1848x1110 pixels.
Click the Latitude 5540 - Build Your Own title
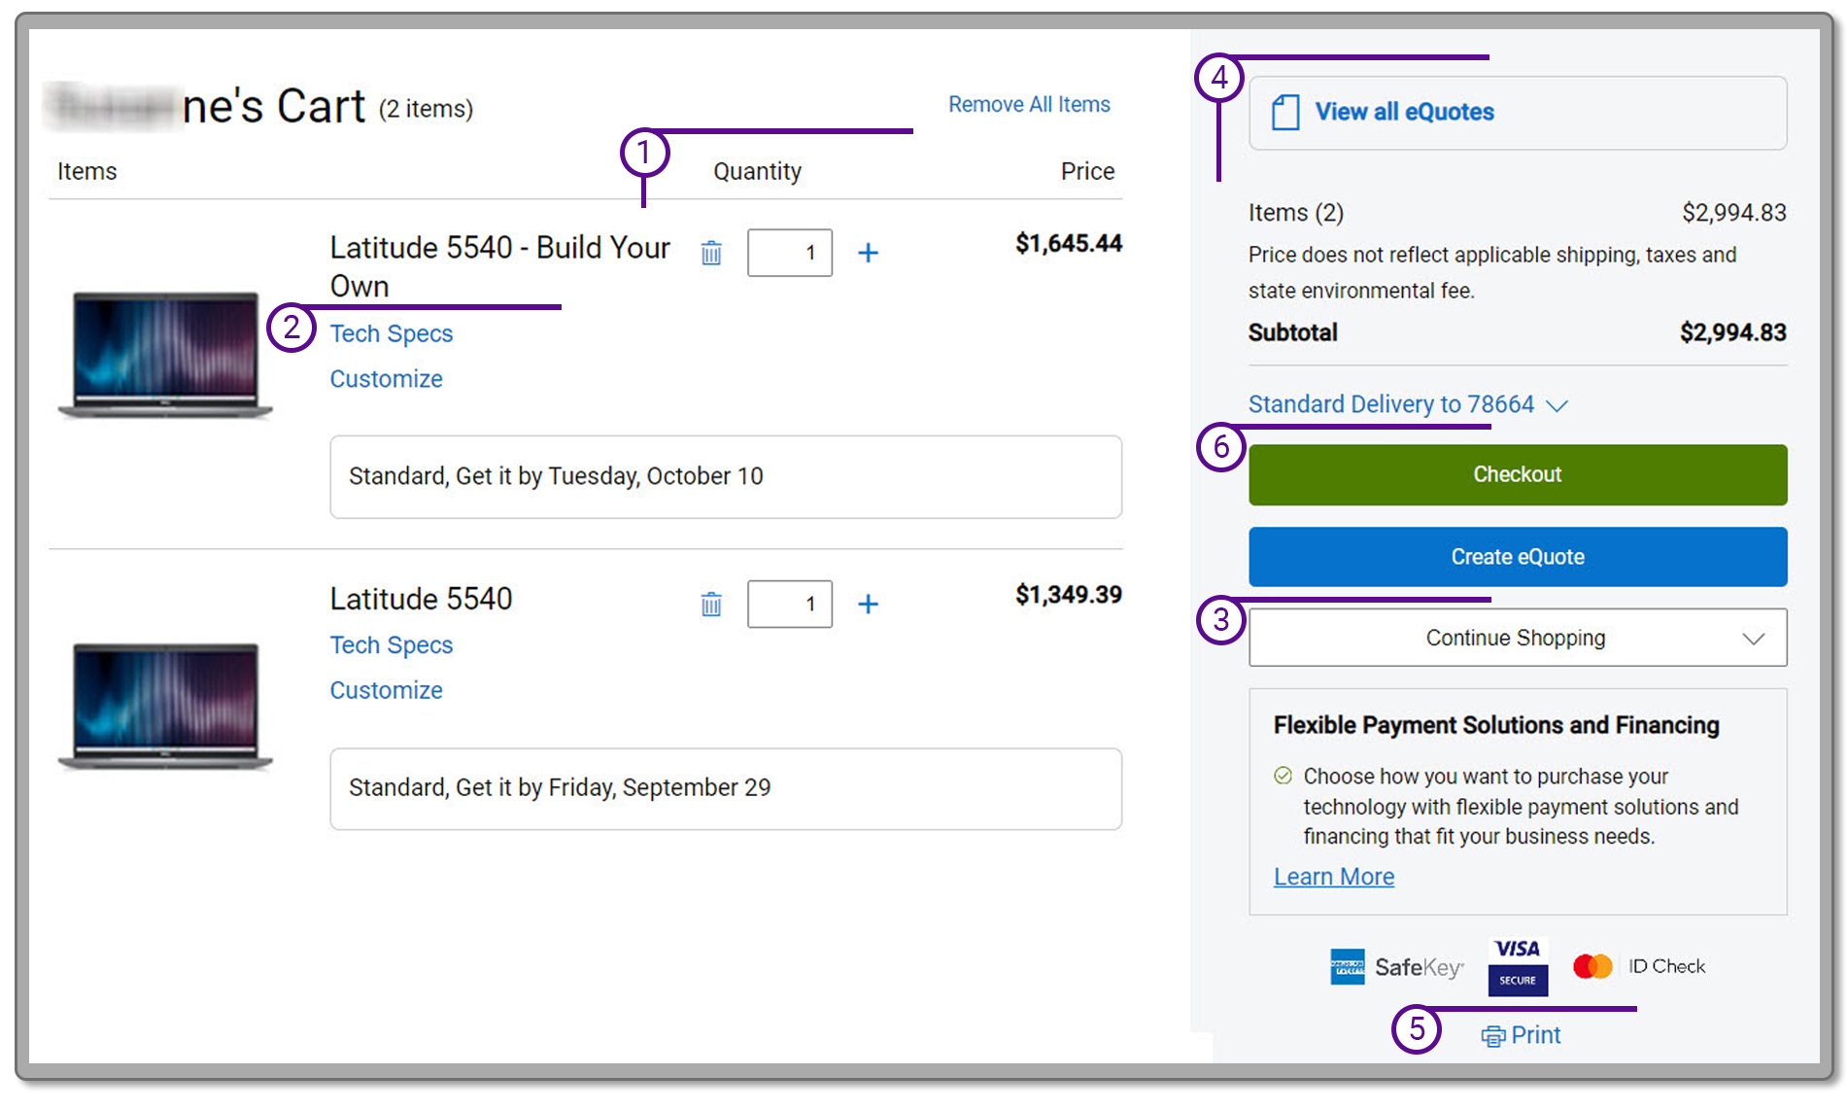click(x=500, y=266)
